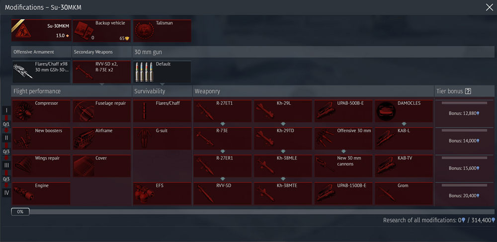Select the Grom weapon modification
This screenshot has height=242, width=497.
point(404,193)
